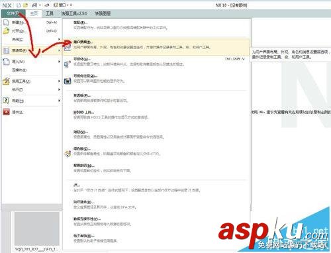Click the New file icon in quick access toolbar
Viewport: 331px width, 253px height.
point(19,5)
